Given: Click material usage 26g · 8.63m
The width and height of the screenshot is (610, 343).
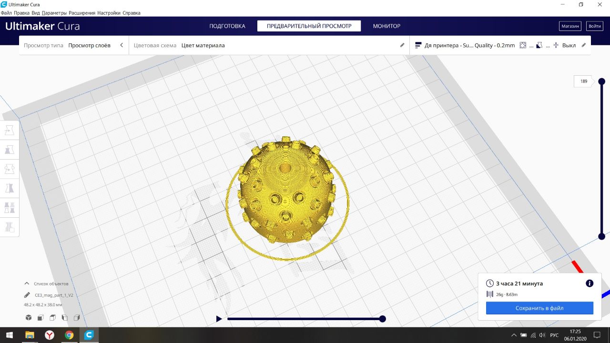Looking at the screenshot, I should [x=507, y=294].
